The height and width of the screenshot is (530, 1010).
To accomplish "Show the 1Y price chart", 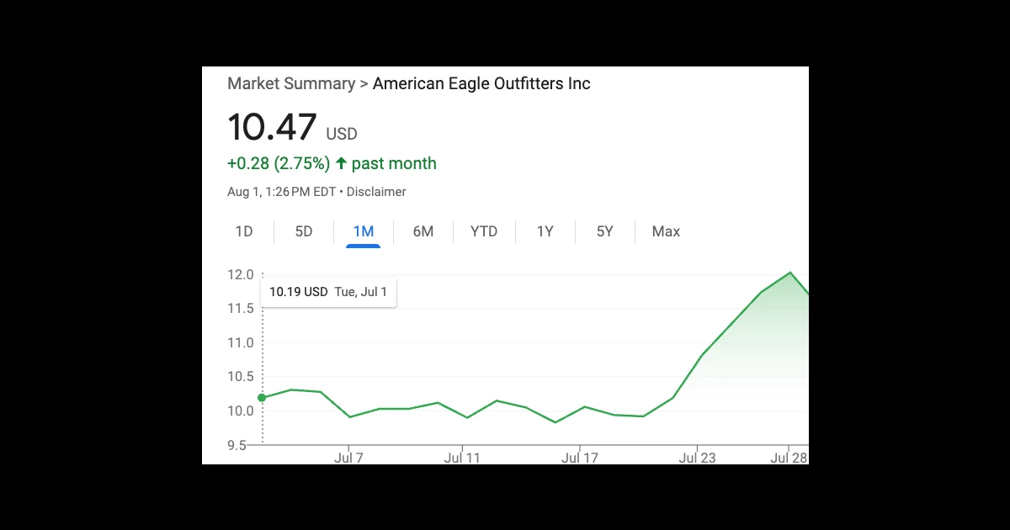I will tap(545, 231).
